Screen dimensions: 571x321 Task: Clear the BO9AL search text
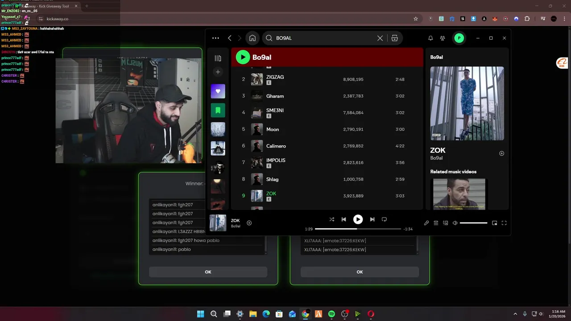tap(380, 38)
